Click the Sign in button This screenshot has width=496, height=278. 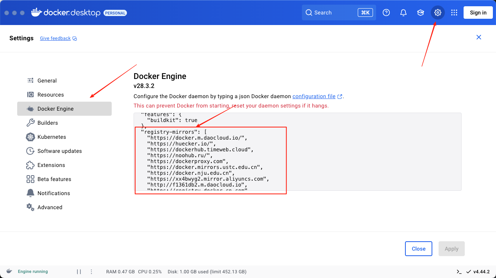click(478, 13)
